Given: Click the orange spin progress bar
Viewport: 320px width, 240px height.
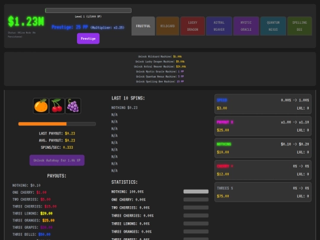Looking at the screenshot, I should 57,124.
